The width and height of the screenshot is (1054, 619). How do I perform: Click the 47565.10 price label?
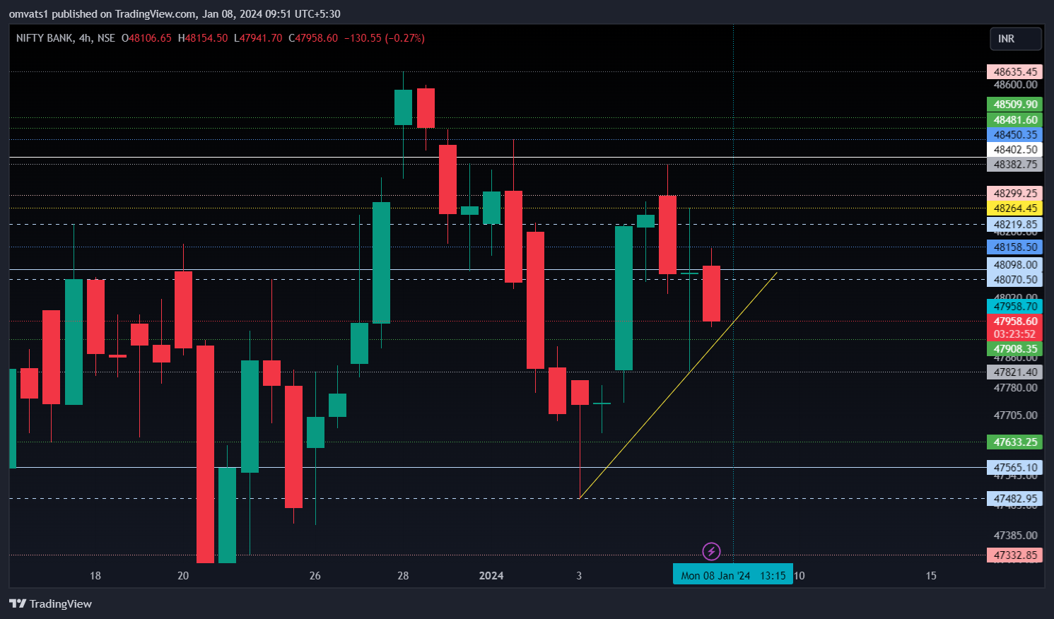tap(1014, 468)
